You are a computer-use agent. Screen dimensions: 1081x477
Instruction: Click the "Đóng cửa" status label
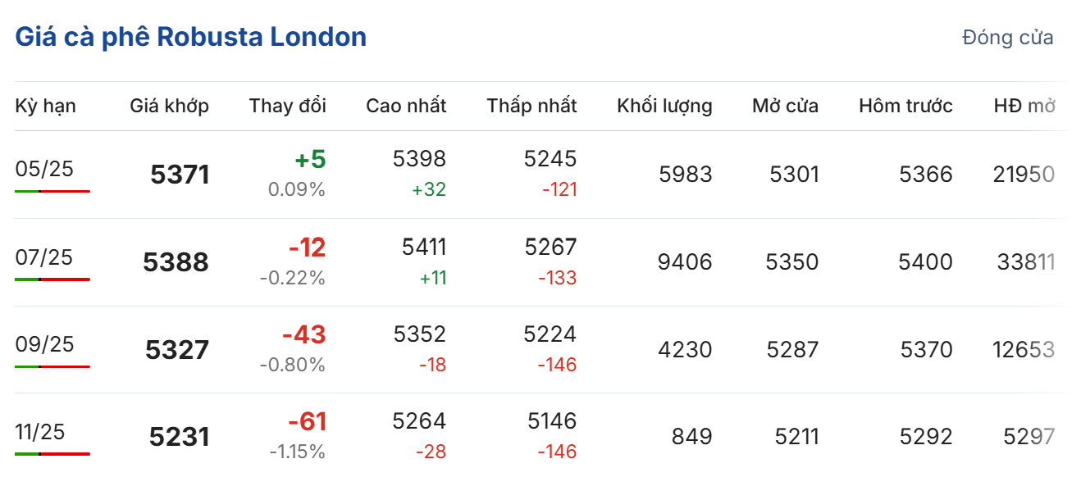pyautogui.click(x=1008, y=38)
